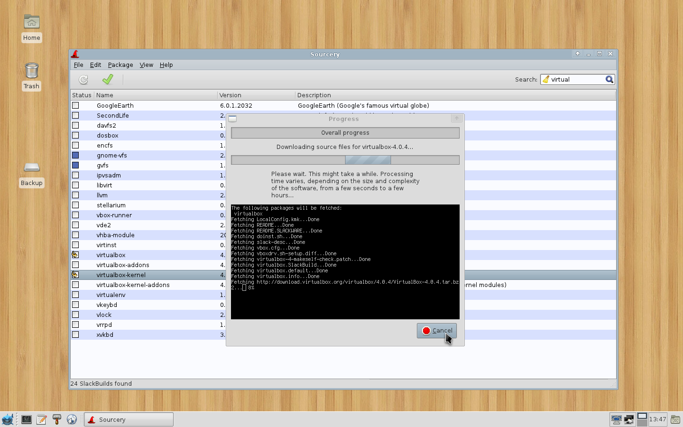Sort by the Version column header
Screen dimensions: 683x427
click(x=256, y=95)
